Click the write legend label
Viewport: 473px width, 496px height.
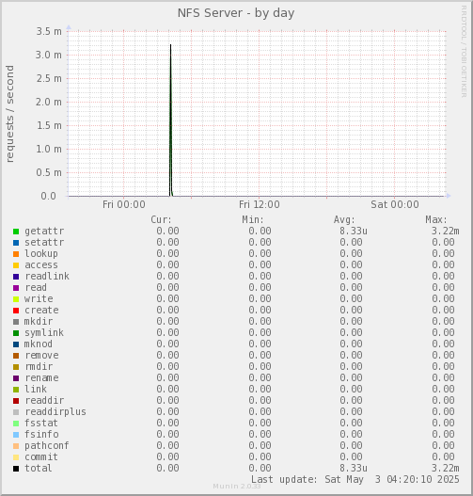click(39, 299)
